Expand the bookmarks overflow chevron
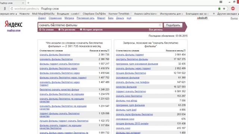This screenshot has height=134, width=239. click(x=214, y=14)
